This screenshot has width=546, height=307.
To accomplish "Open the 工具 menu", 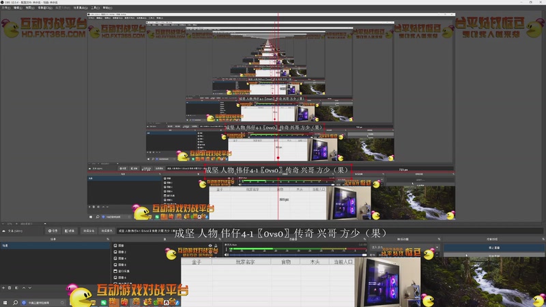I will tap(95, 8).
